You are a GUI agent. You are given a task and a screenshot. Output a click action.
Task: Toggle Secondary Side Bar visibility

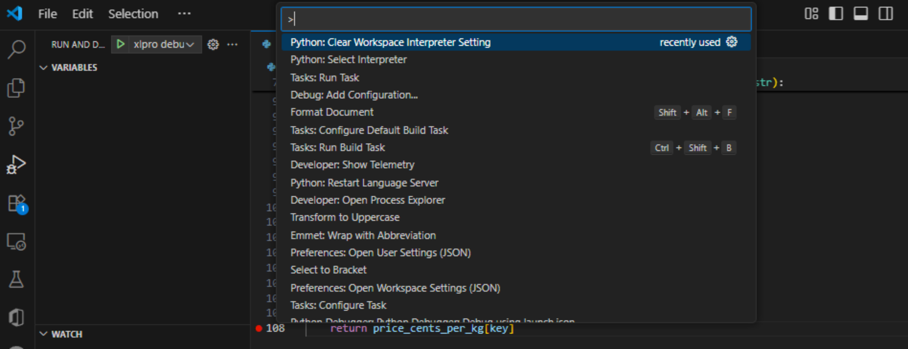pos(885,14)
